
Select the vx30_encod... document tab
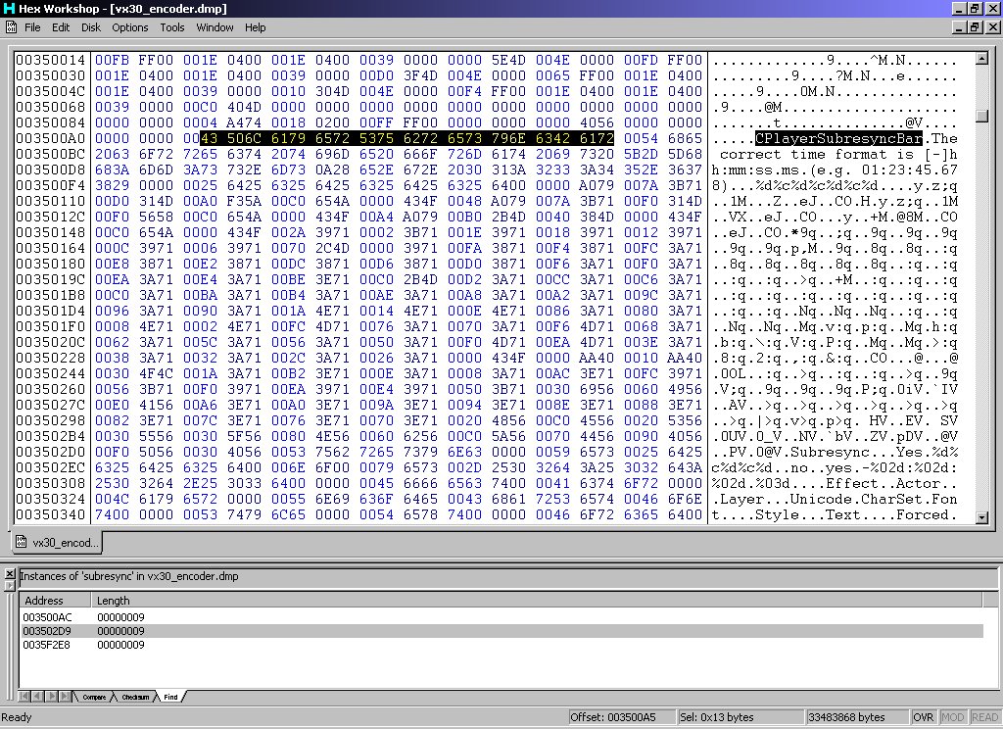pyautogui.click(x=58, y=543)
